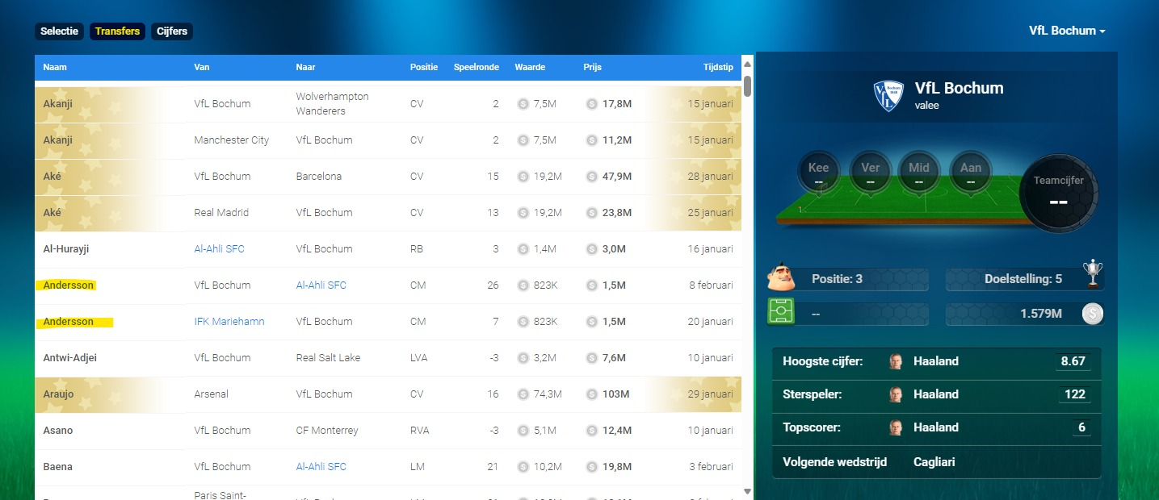Viewport: 1159px width, 500px height.
Task: Click the trophy icon beside Doelstelling
Action: [x=1093, y=274]
